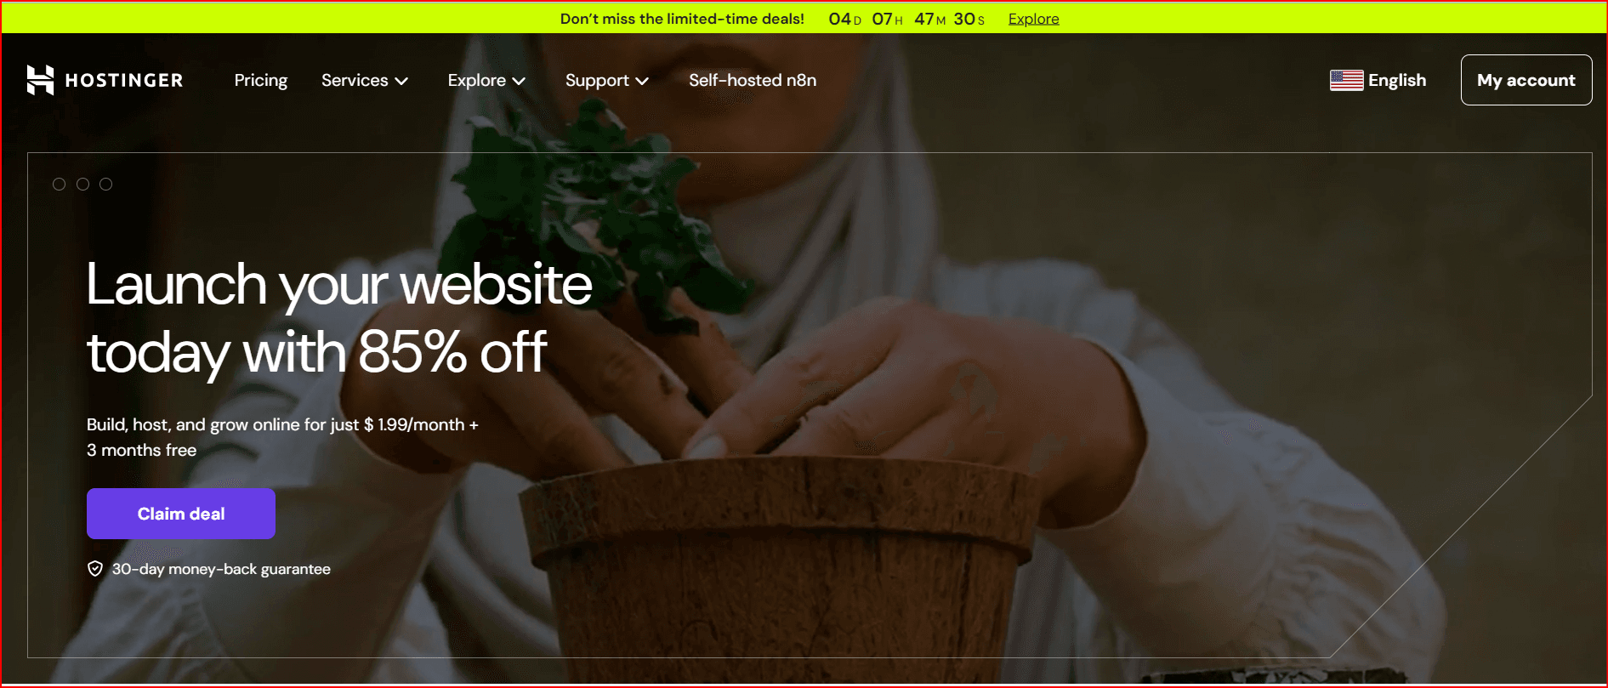Select the third carousel dot
The width and height of the screenshot is (1608, 688).
[x=105, y=184]
